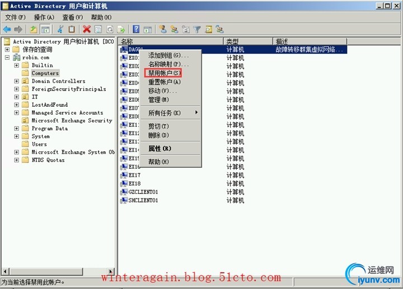Image resolution: width=403 pixels, height=289 pixels.
Task: Toggle the action pane toolbar icon
Action: pyautogui.click(x=148, y=30)
